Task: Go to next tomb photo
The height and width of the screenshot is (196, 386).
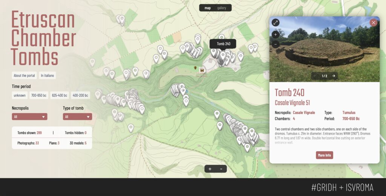Action: (x=334, y=76)
